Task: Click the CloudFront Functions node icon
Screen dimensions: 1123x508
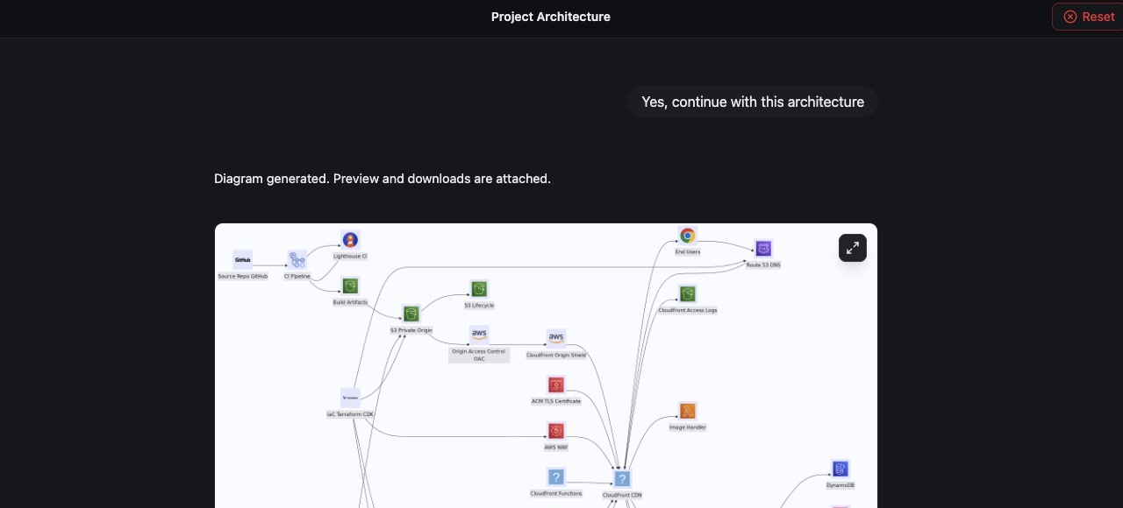Action: tap(555, 477)
